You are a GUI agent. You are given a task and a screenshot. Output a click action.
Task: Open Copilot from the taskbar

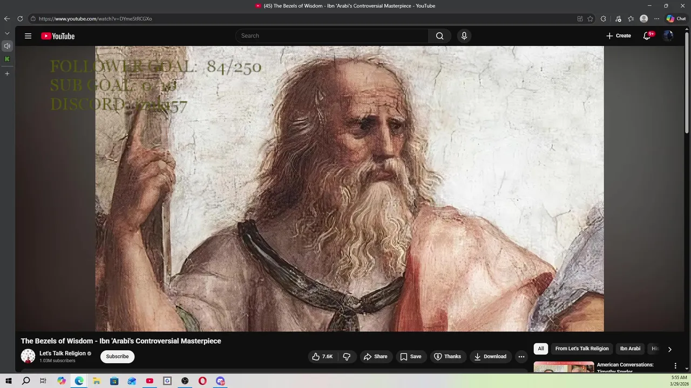click(x=62, y=381)
